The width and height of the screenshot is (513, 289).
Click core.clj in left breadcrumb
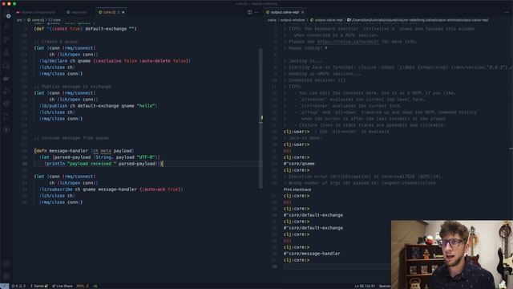pyautogui.click(x=35, y=20)
